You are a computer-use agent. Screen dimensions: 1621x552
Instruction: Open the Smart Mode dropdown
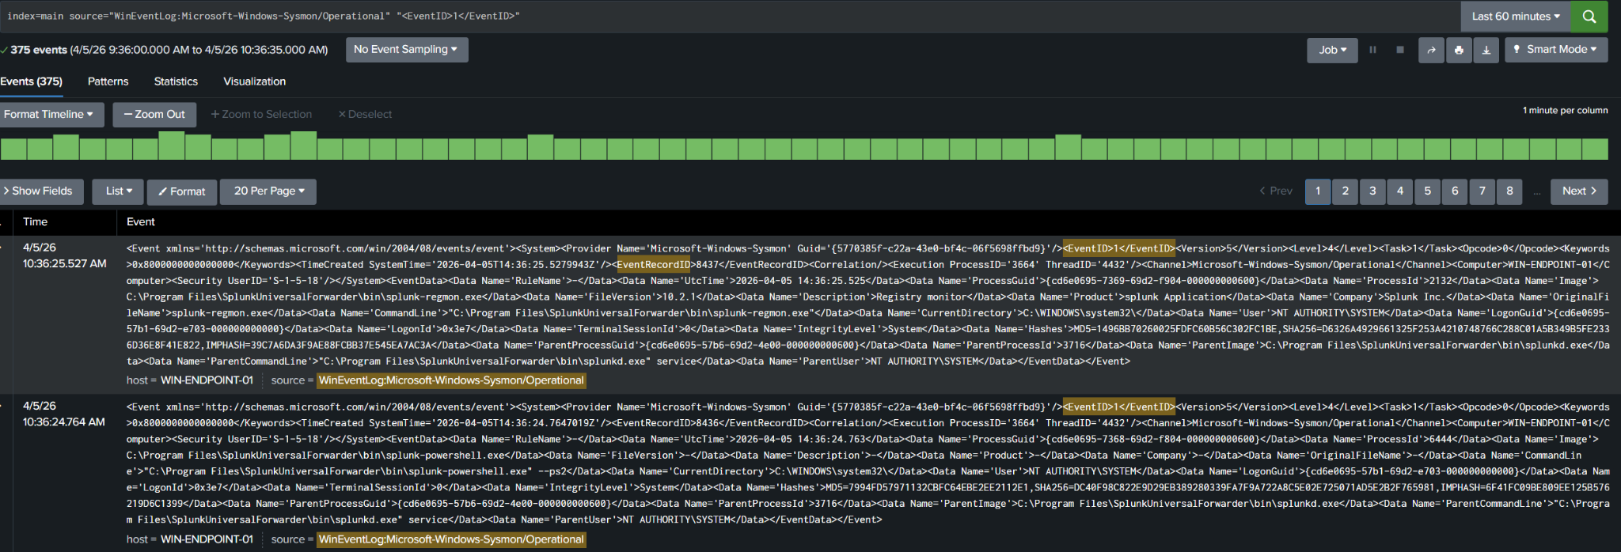pyautogui.click(x=1556, y=50)
